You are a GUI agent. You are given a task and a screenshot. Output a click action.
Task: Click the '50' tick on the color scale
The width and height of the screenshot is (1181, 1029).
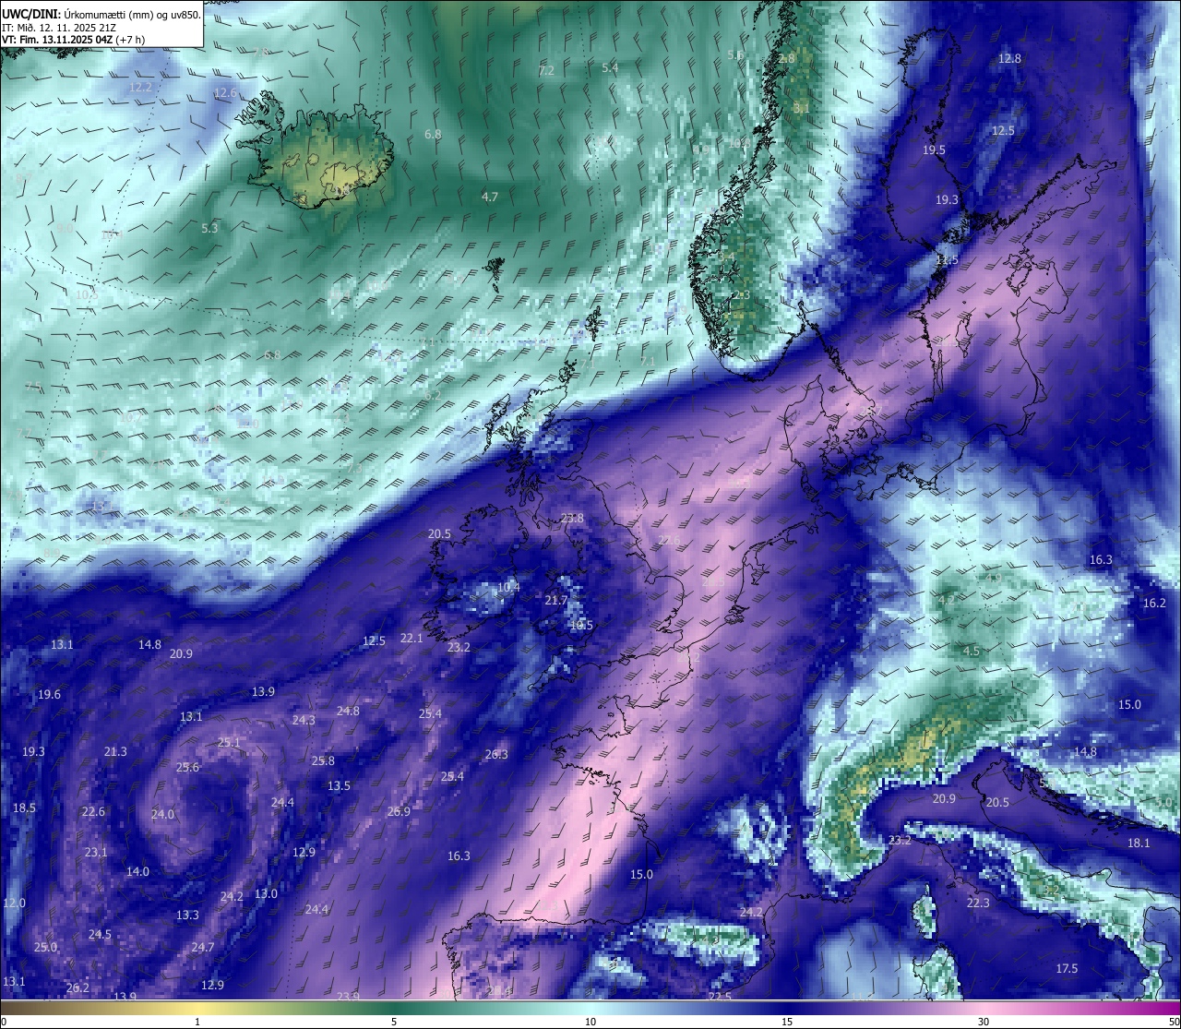[x=1174, y=1022]
